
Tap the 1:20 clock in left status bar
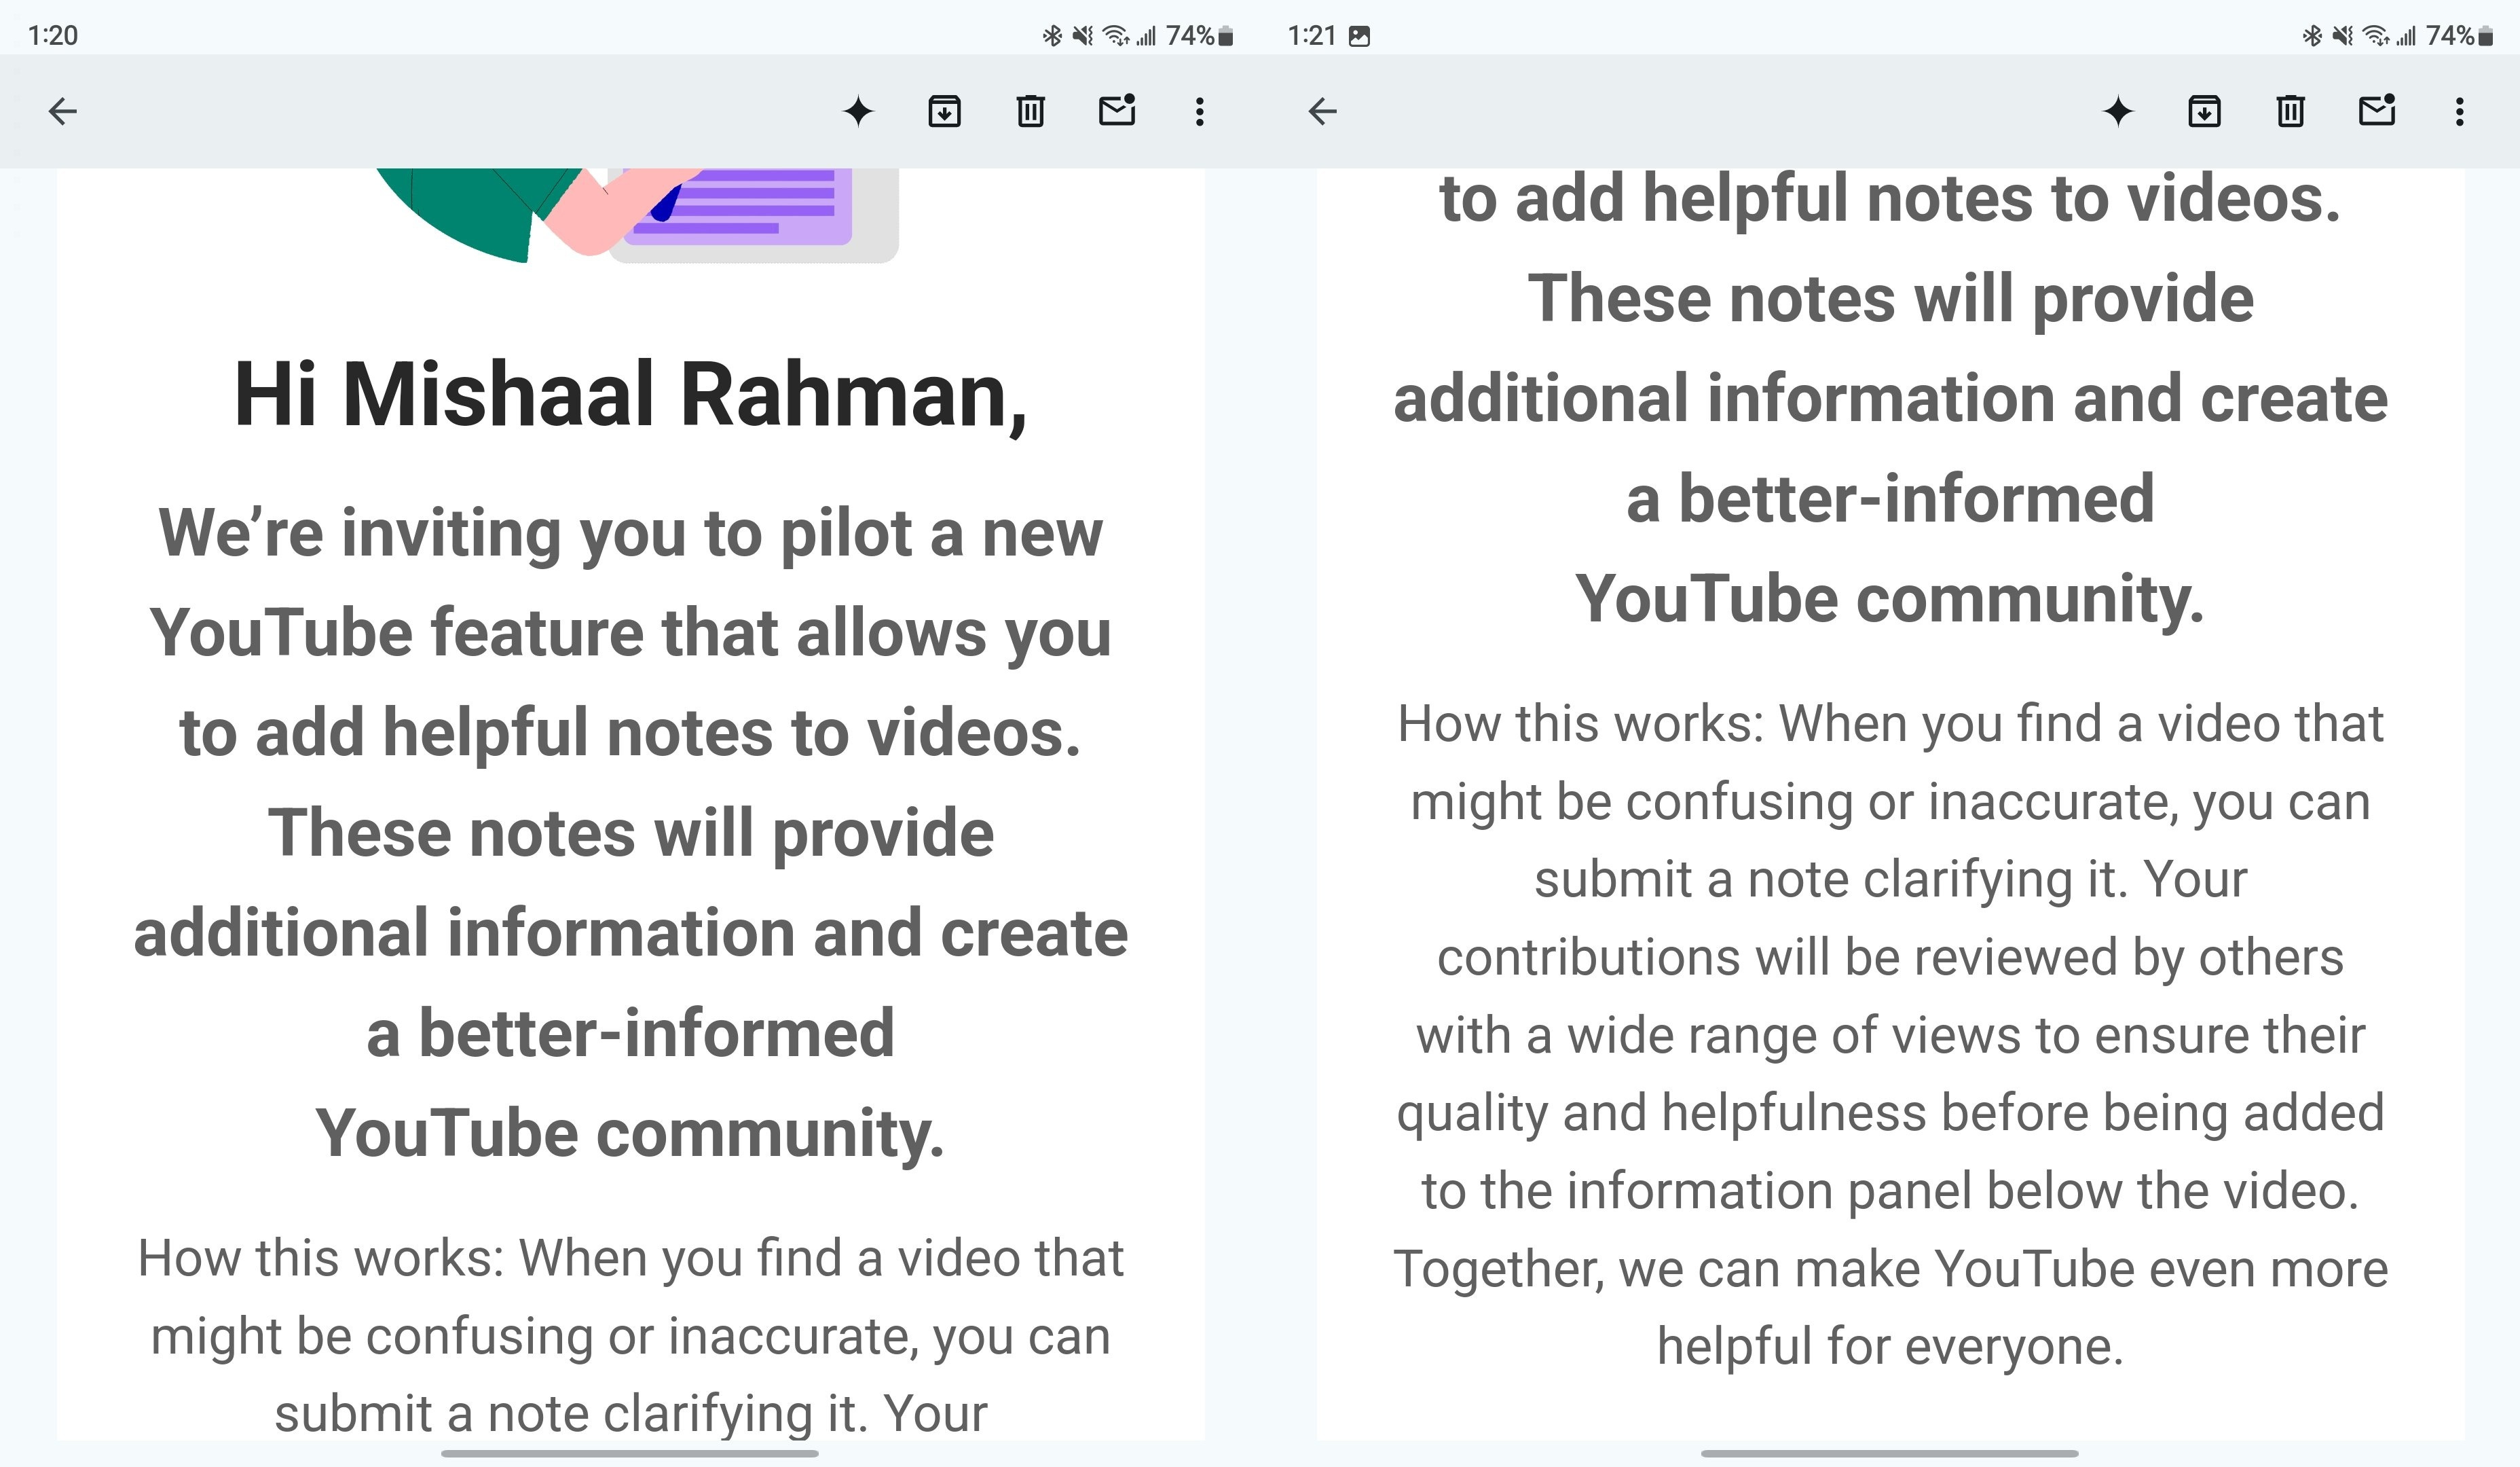tap(53, 36)
